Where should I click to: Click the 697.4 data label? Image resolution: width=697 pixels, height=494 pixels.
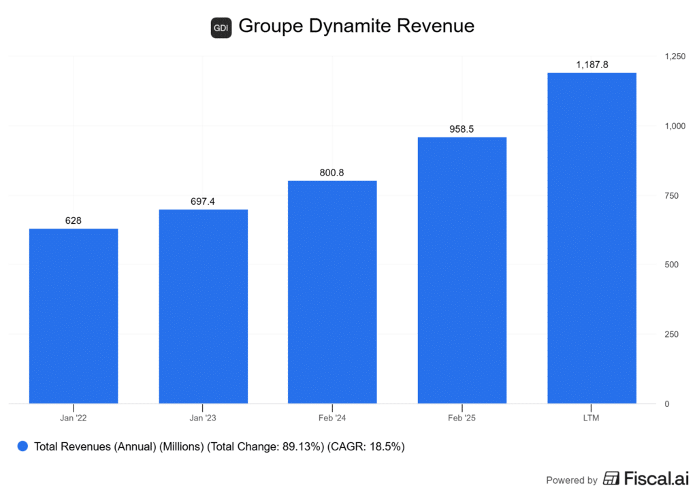[x=203, y=201]
